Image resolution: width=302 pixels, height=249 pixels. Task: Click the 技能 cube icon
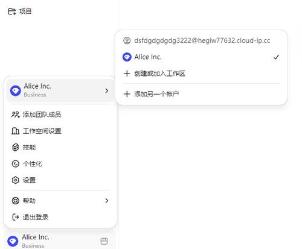point(16,147)
